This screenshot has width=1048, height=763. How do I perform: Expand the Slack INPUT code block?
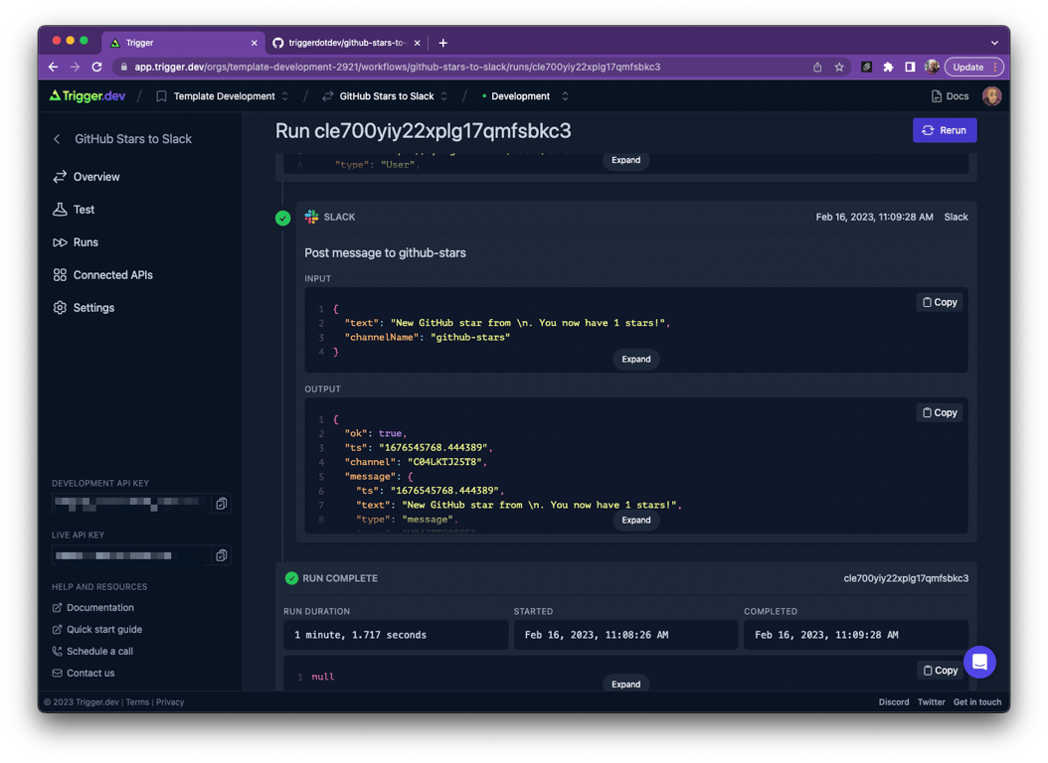pos(635,359)
